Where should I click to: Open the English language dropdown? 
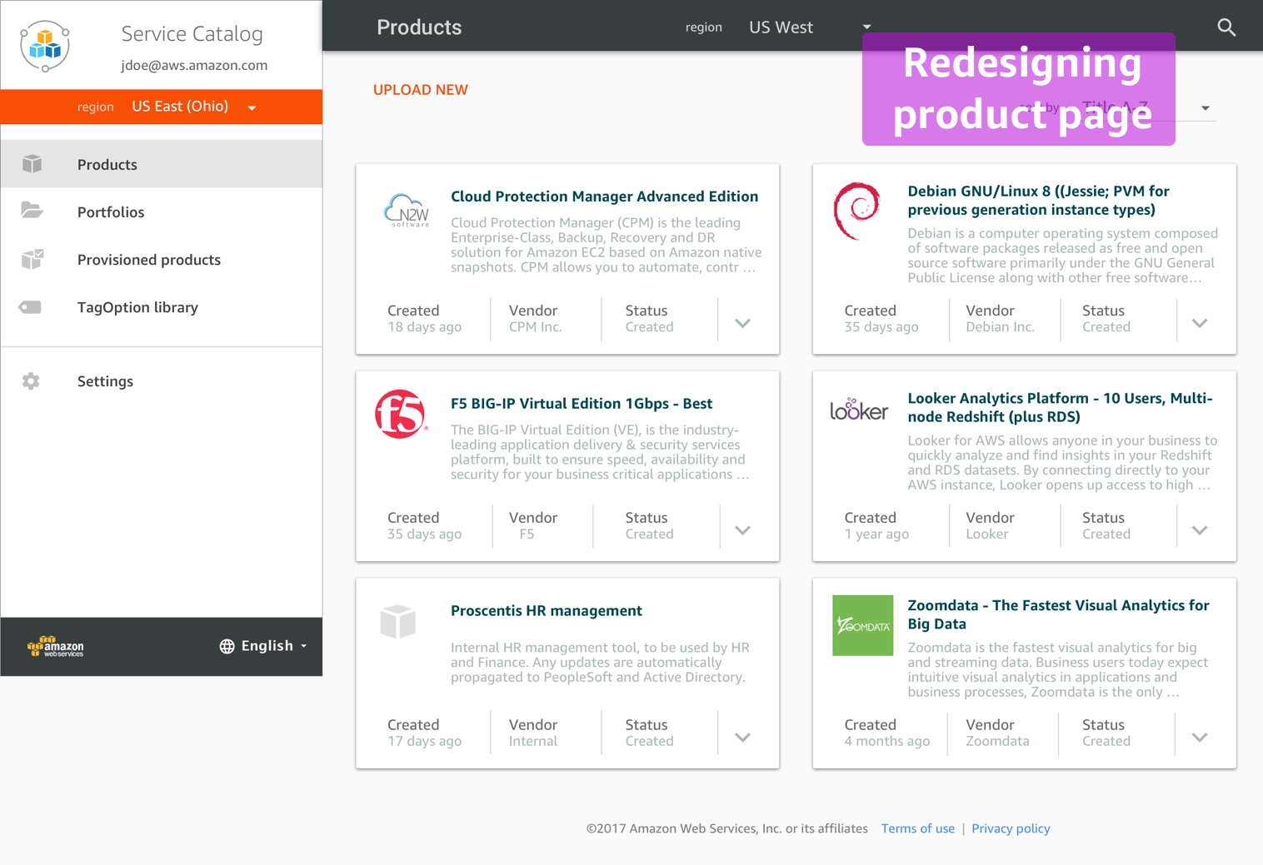pos(265,646)
